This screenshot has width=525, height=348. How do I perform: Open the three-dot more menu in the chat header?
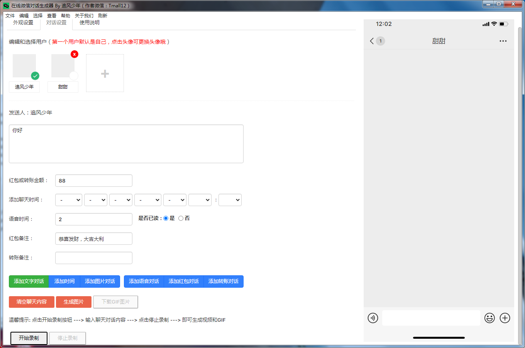(x=503, y=41)
